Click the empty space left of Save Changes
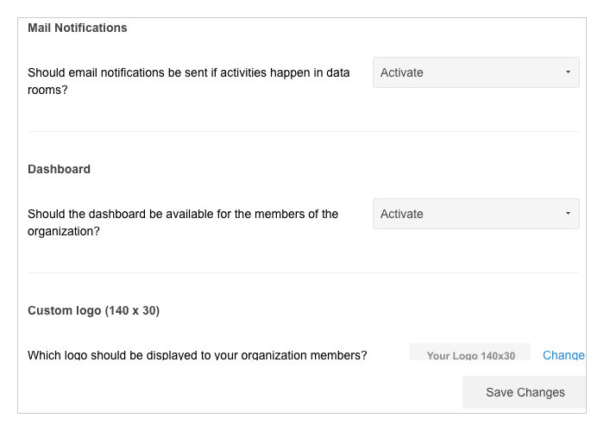Image resolution: width=604 pixels, height=431 pixels. (x=240, y=392)
